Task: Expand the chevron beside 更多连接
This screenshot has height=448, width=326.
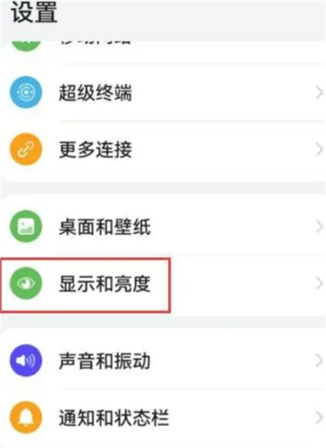Action: pyautogui.click(x=319, y=149)
